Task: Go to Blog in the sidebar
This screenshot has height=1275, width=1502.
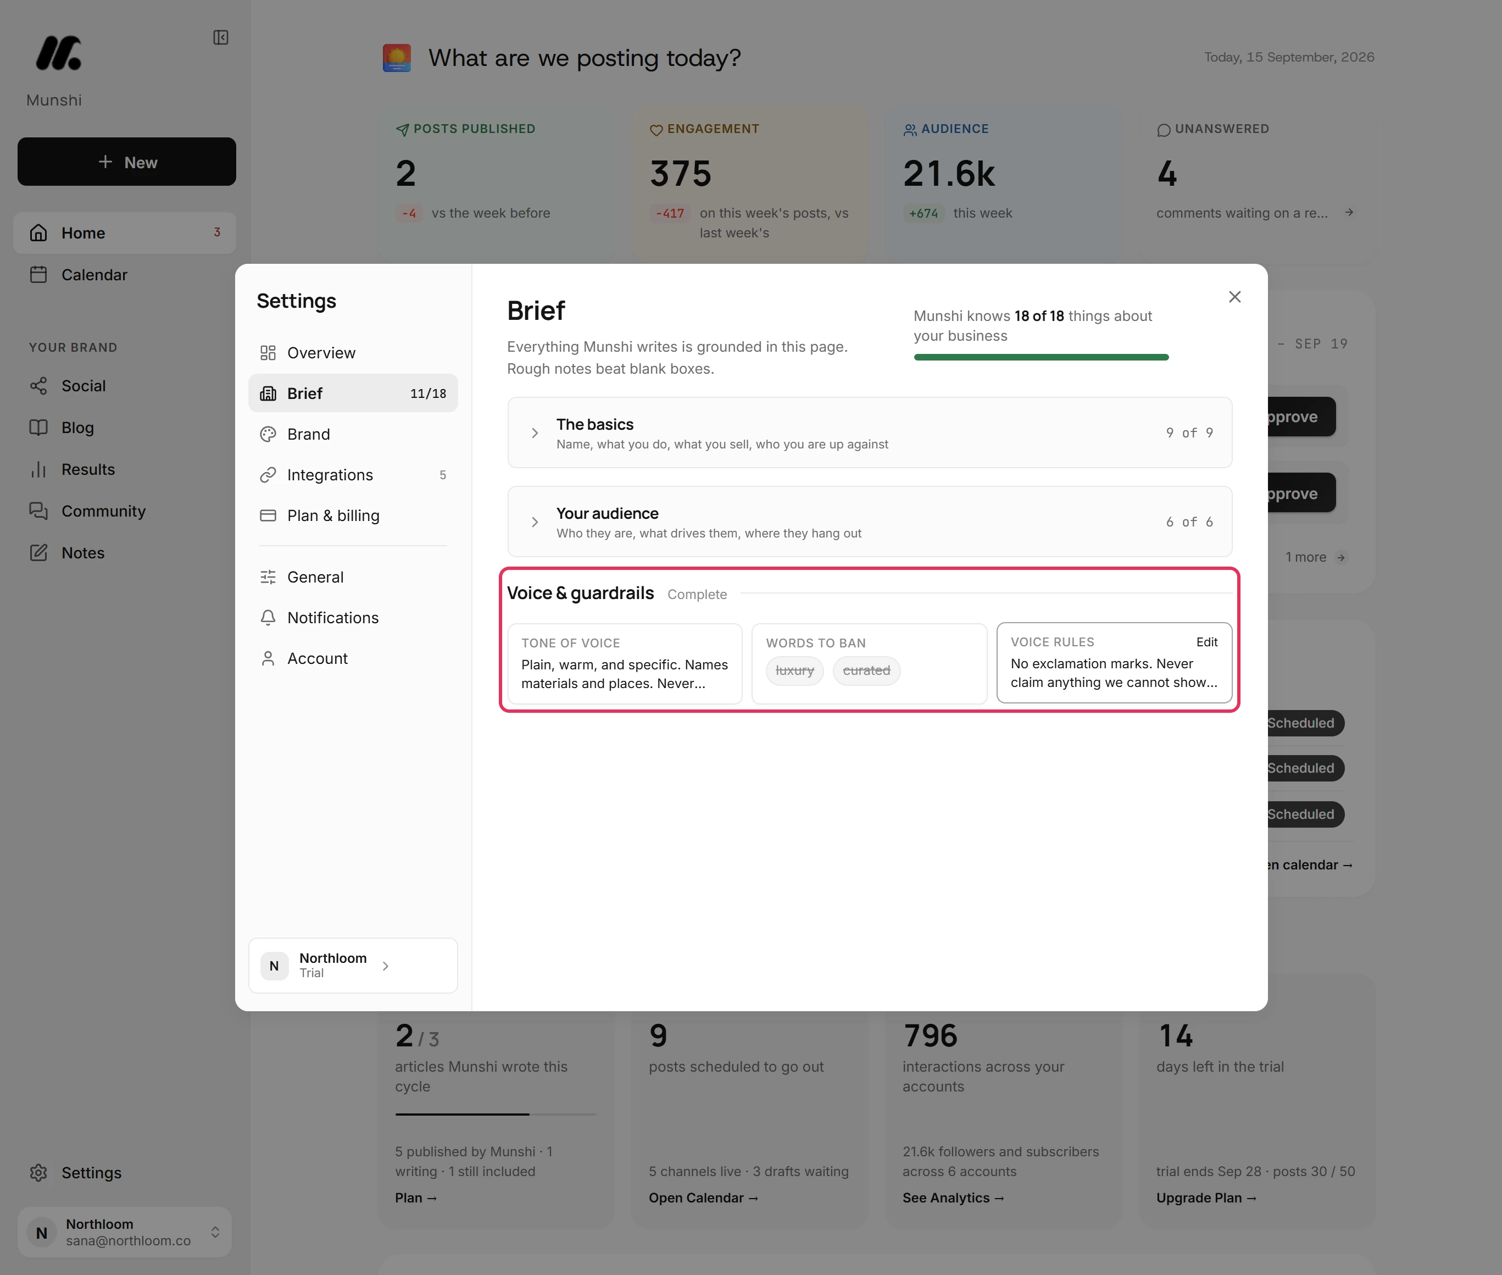Action: coord(125,427)
